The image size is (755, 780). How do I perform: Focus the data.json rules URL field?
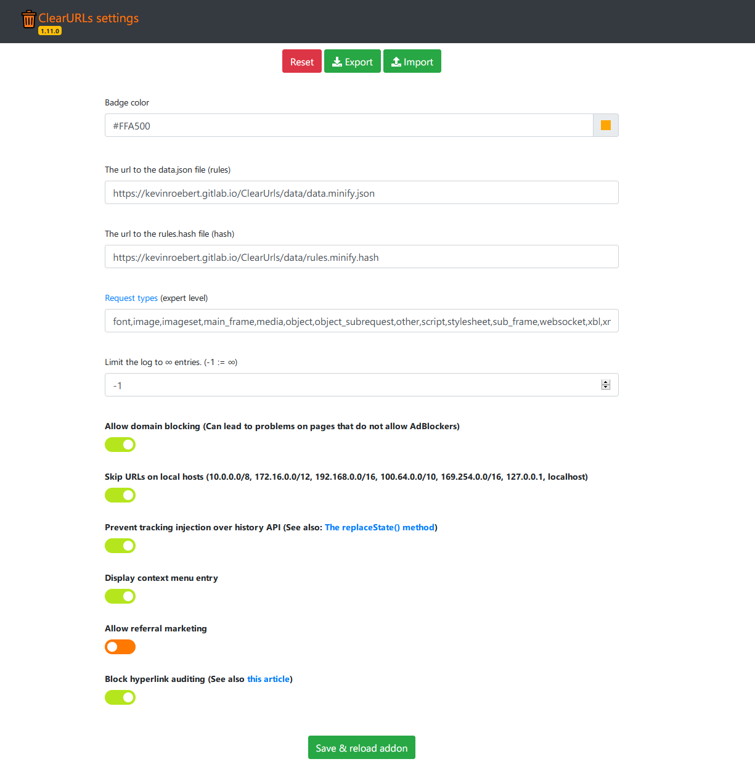tap(361, 193)
